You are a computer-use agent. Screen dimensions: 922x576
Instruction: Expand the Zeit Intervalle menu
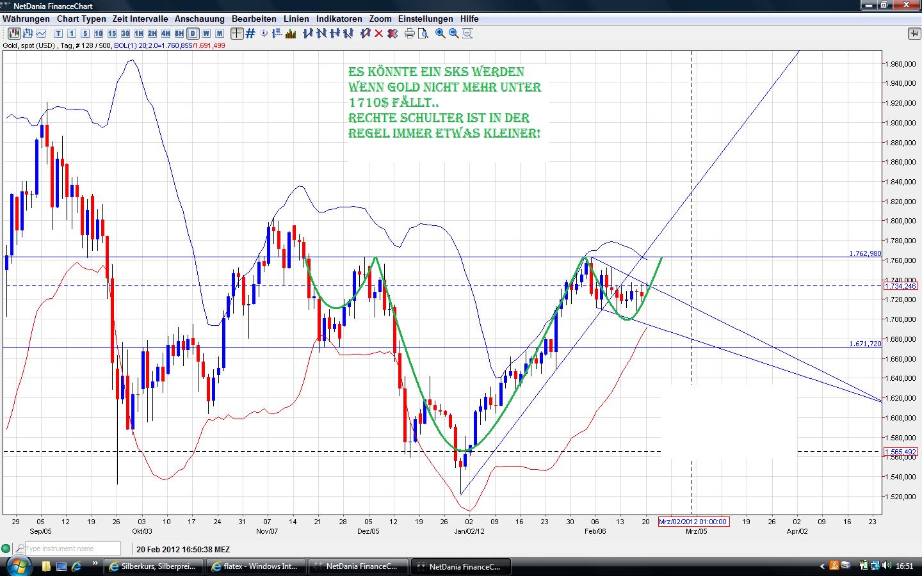point(140,19)
